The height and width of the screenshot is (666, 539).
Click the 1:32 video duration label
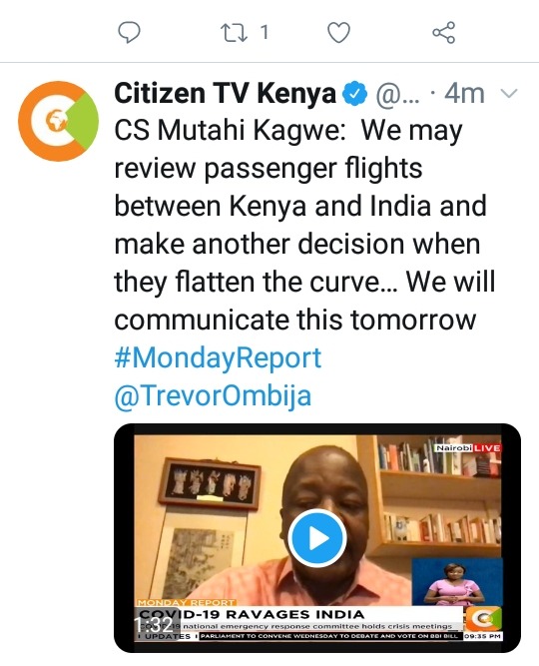coord(154,623)
